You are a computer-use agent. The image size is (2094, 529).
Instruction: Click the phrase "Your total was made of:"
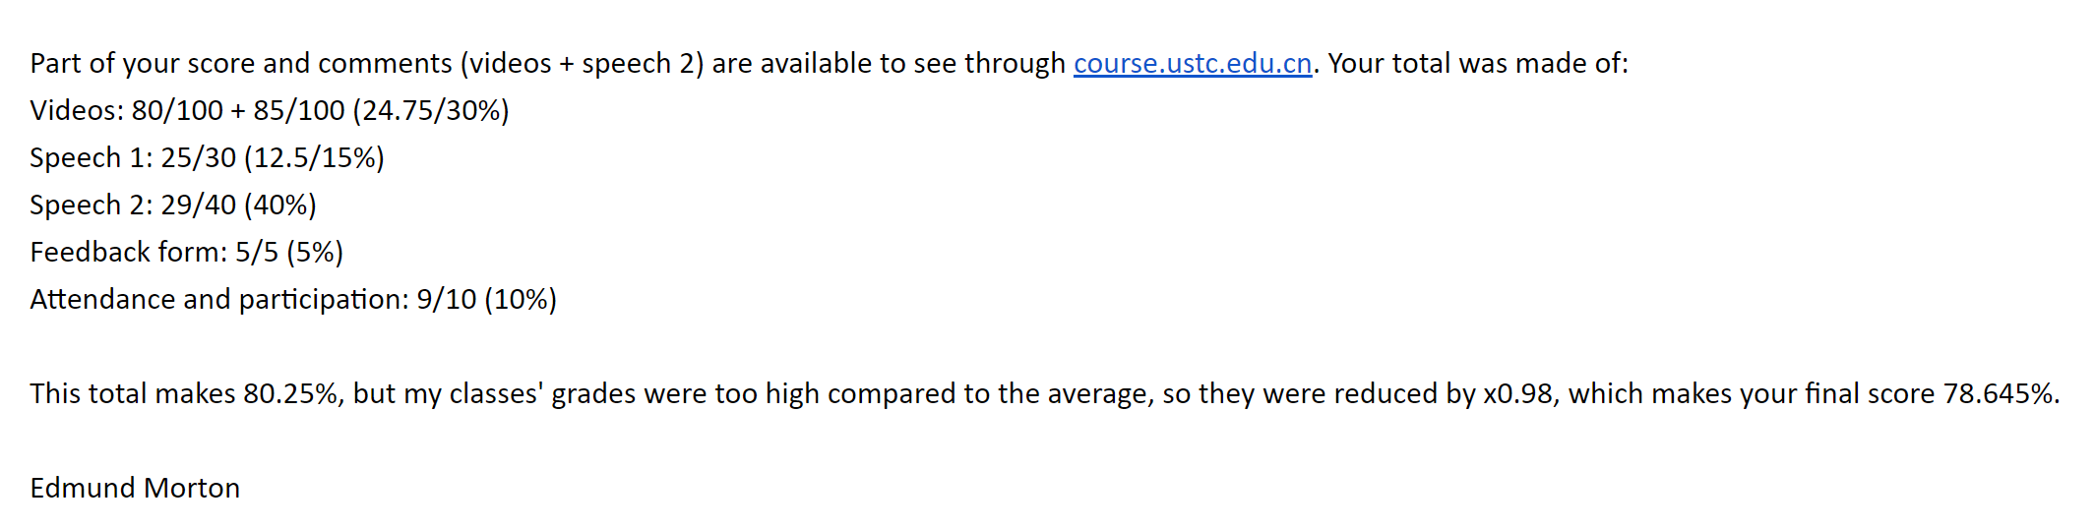point(1478,64)
